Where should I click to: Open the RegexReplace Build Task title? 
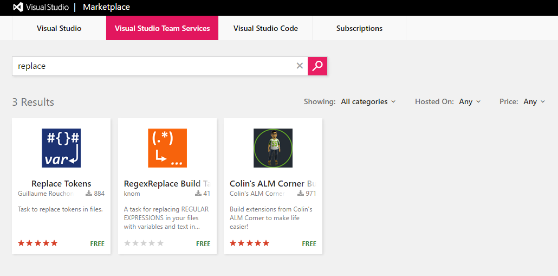pyautogui.click(x=167, y=184)
